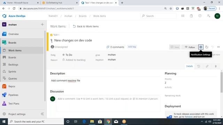Open the Windows Start menu
The height and width of the screenshot is (125, 223).
4,122
